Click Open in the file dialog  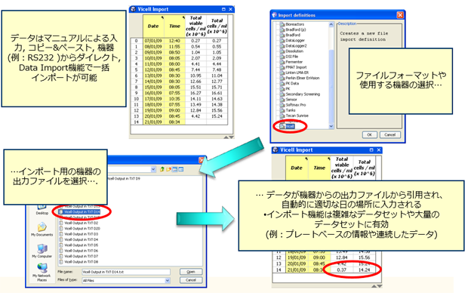tap(191, 272)
